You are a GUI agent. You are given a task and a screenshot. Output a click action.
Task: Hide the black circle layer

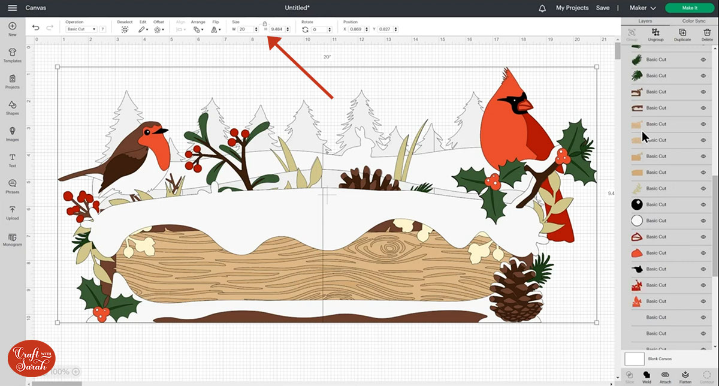[x=703, y=205]
